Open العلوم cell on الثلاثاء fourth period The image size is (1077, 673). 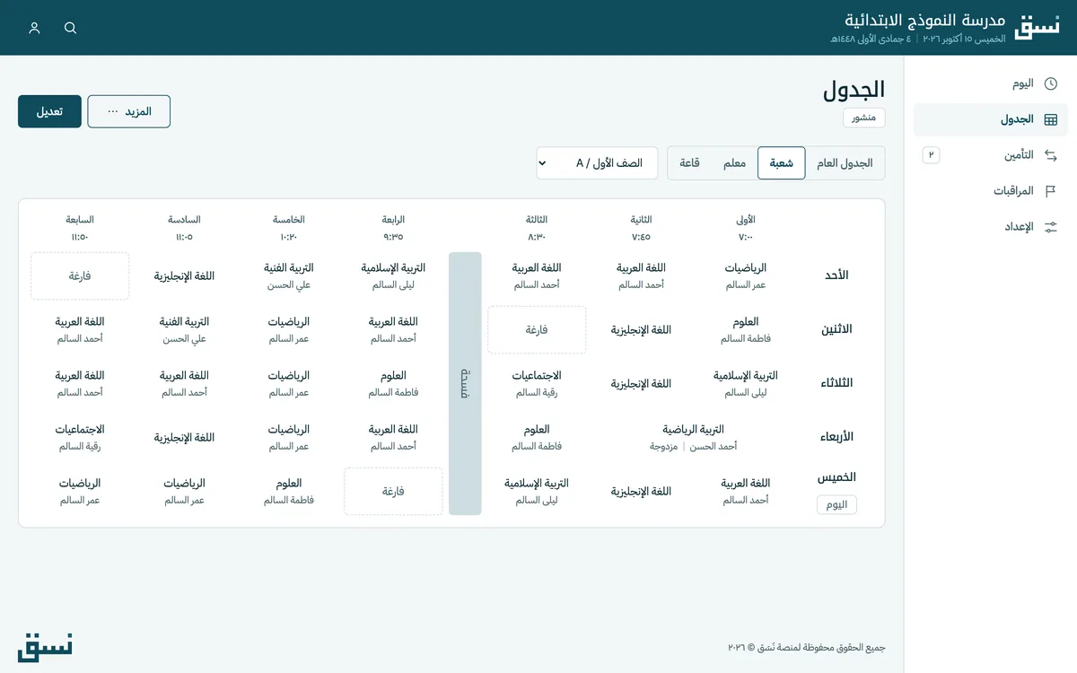[393, 383]
